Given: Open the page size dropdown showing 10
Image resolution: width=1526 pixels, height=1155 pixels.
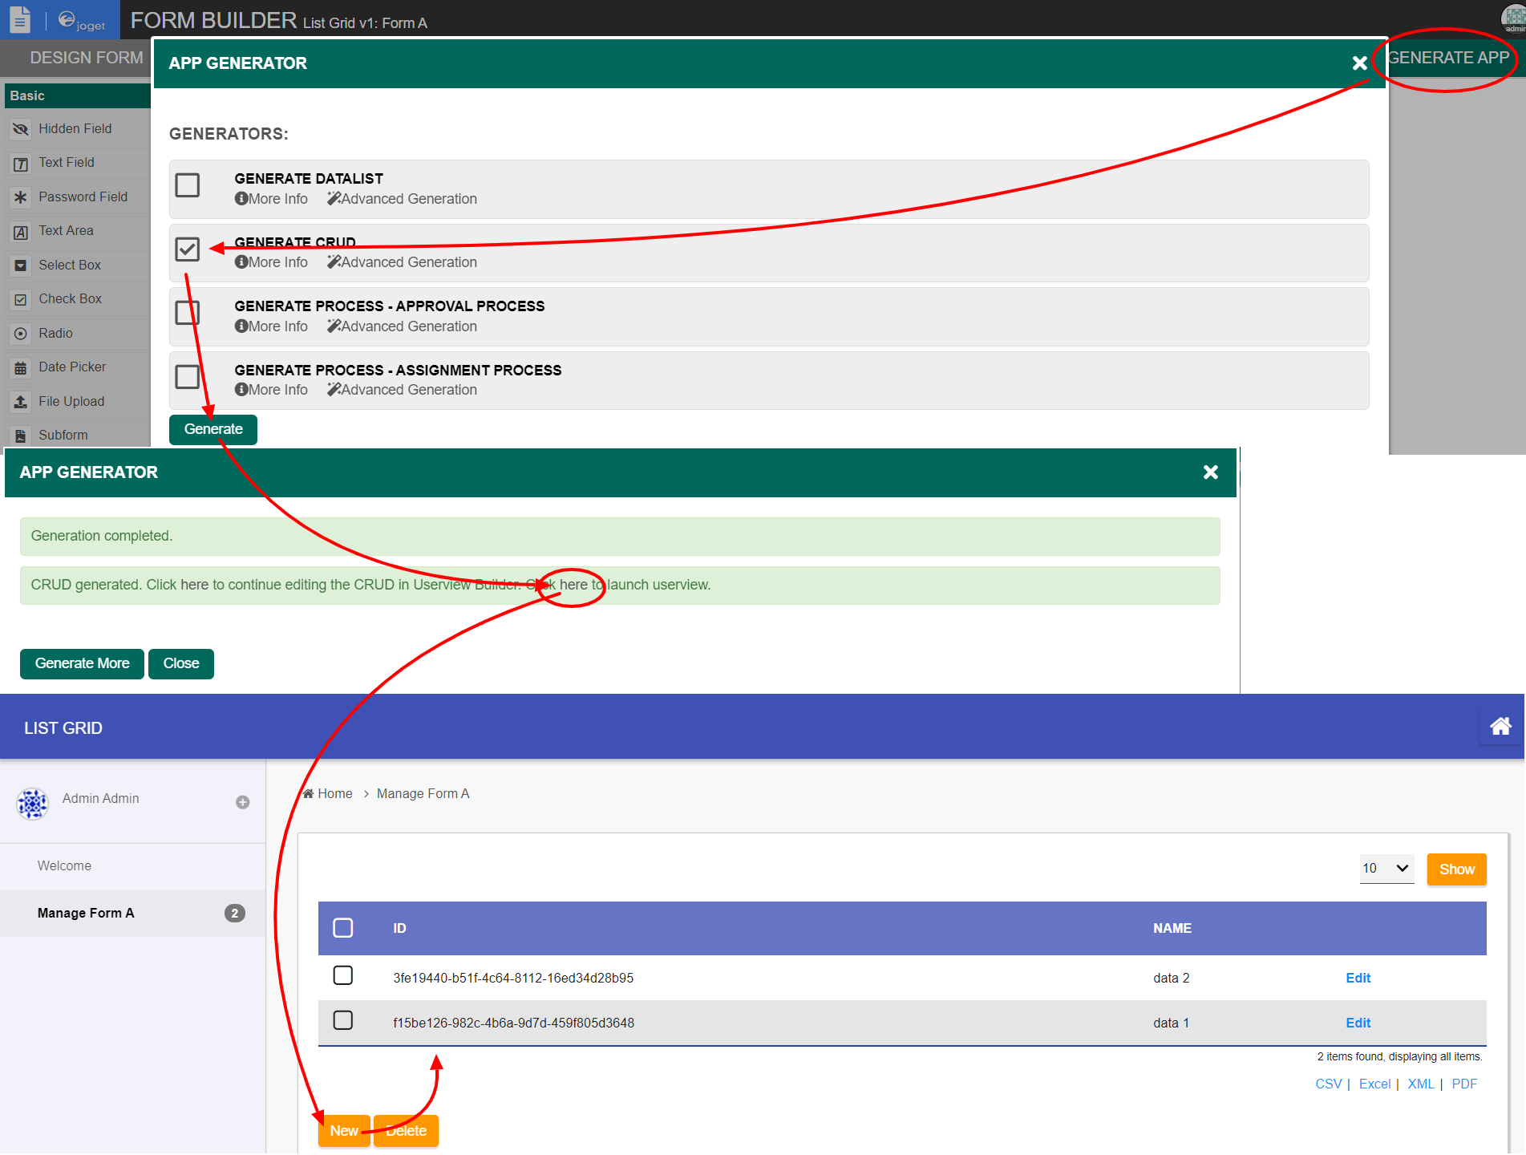Looking at the screenshot, I should click(x=1386, y=869).
